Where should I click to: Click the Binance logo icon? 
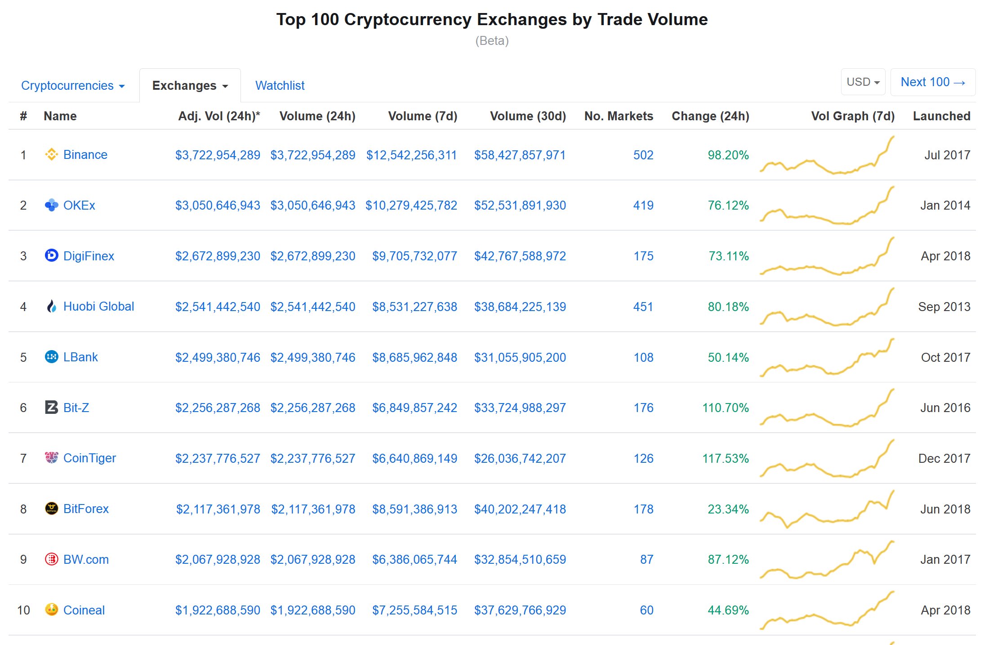[51, 154]
